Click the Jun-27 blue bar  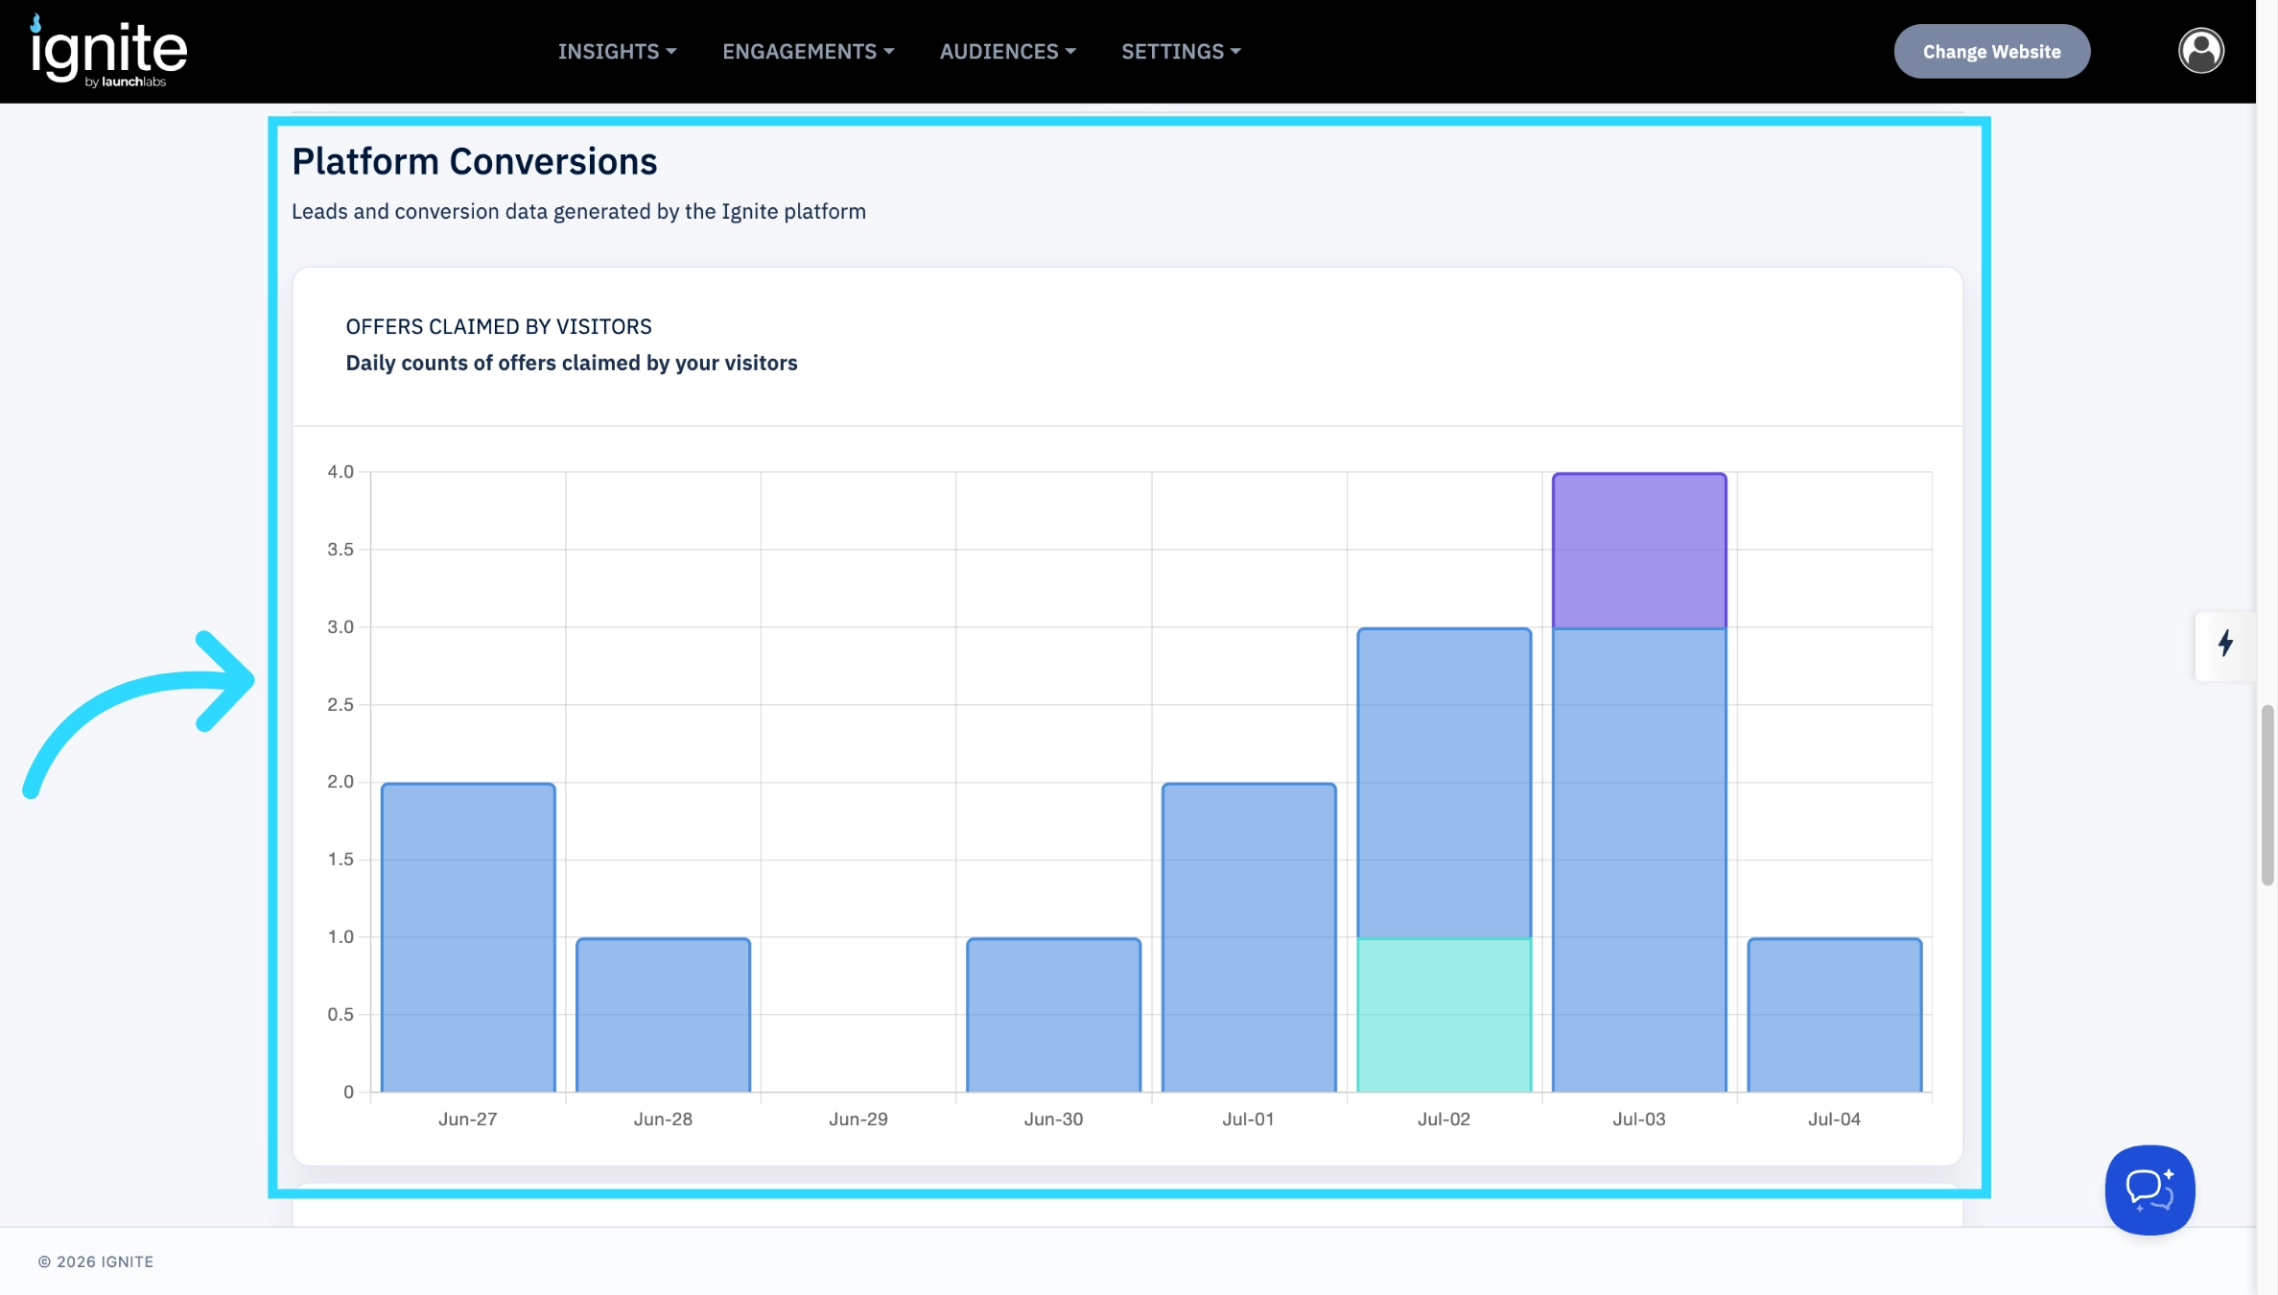tap(468, 937)
